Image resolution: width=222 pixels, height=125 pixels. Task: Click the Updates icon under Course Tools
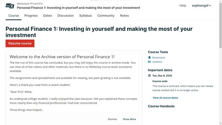(x=149, y=62)
